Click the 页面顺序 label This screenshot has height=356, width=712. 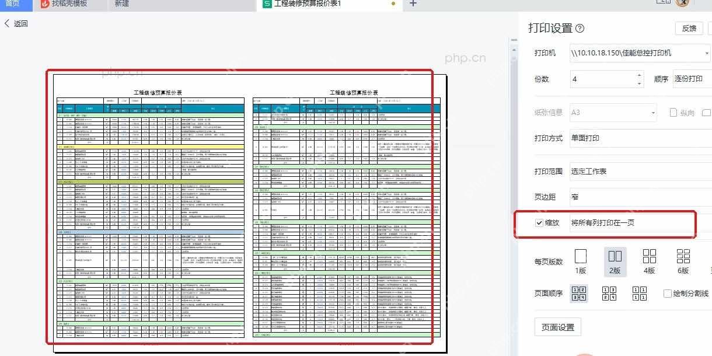coord(549,294)
